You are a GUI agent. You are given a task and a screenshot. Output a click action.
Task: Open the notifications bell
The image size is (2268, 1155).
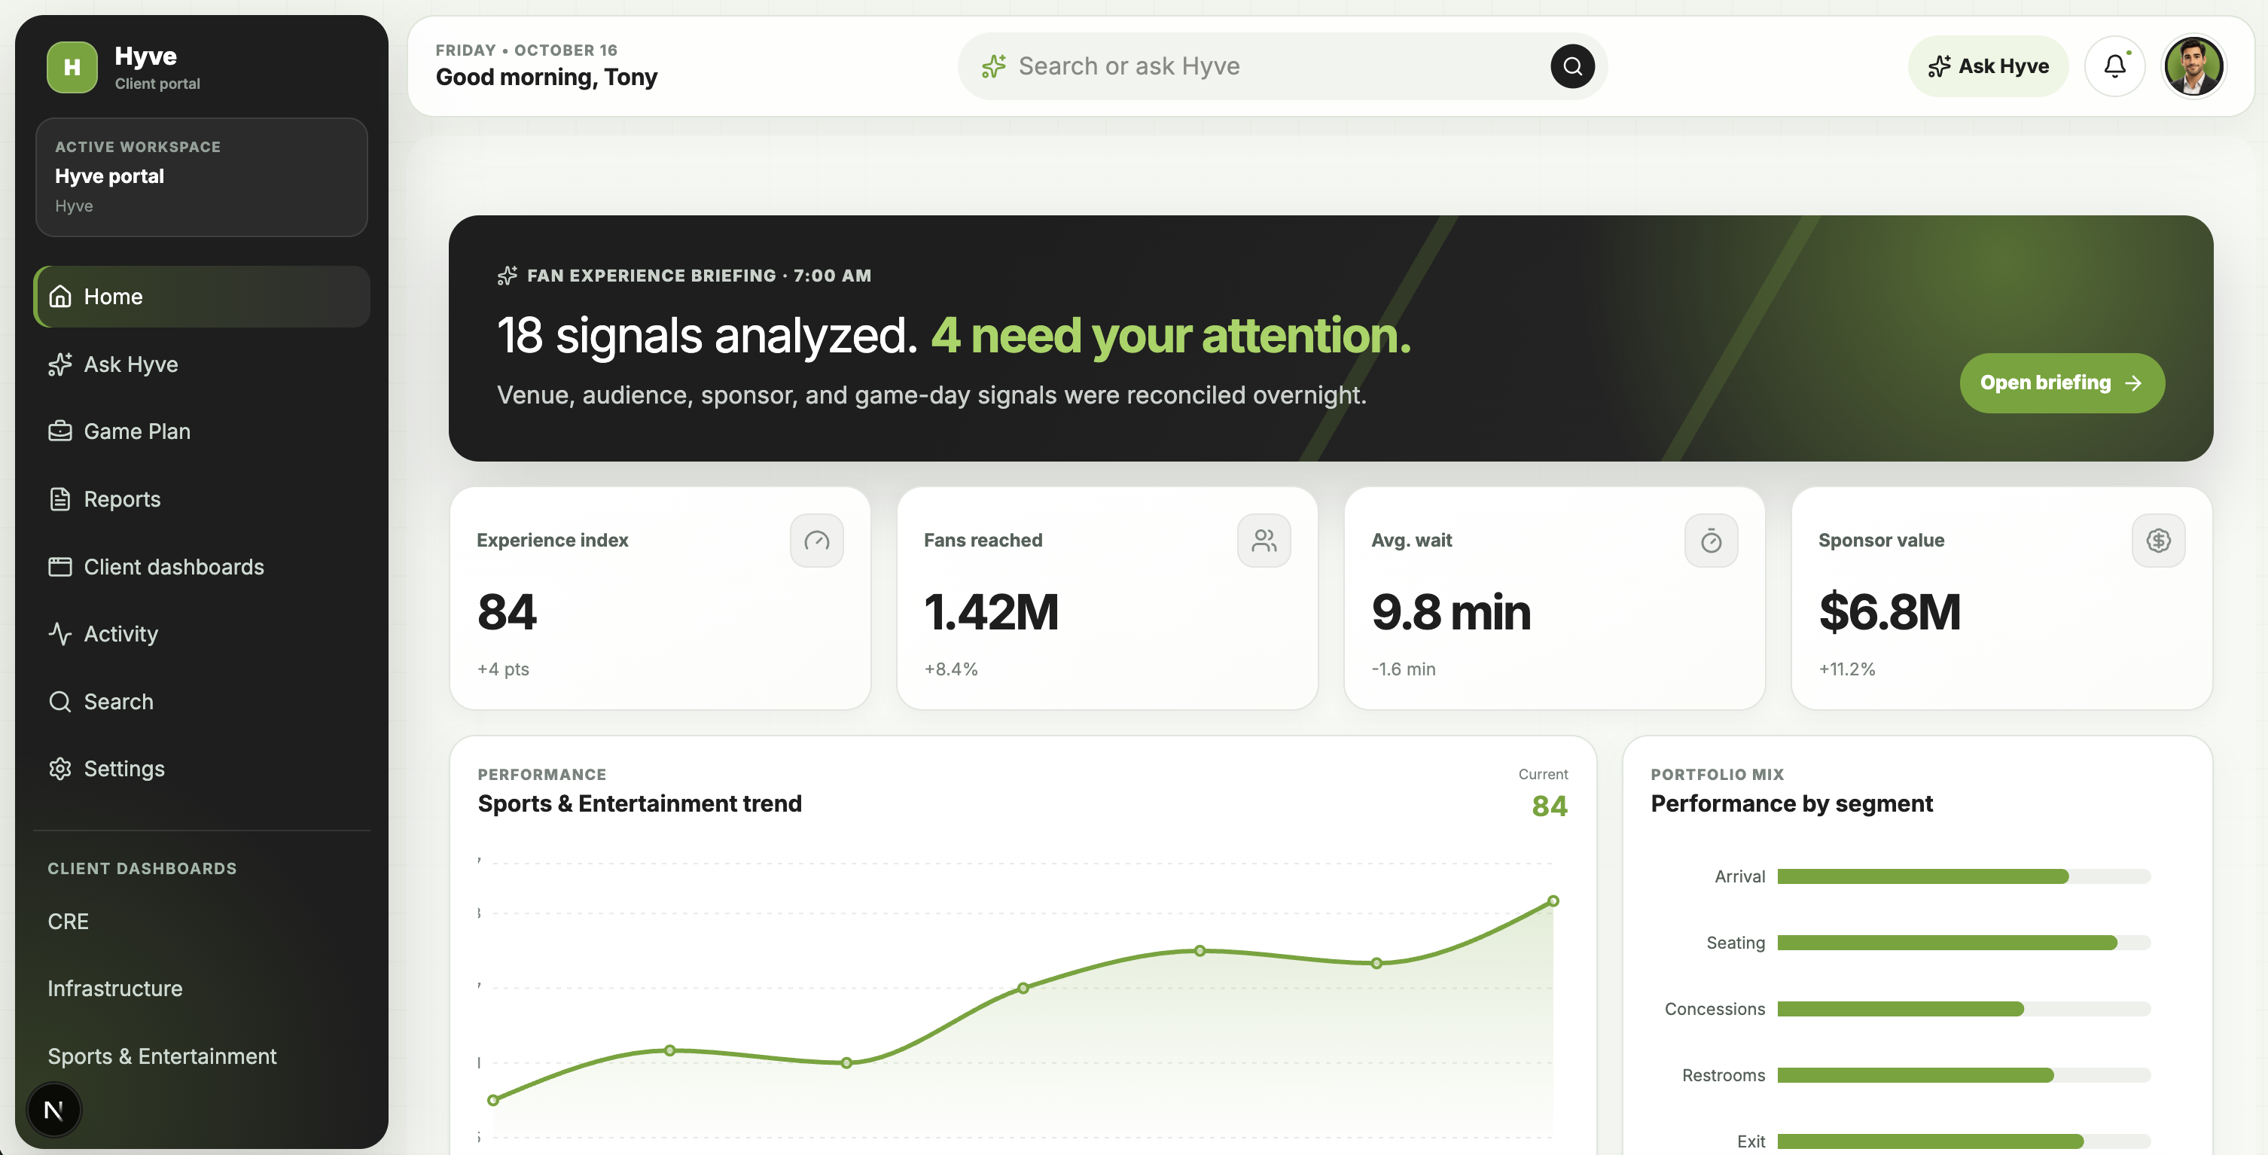2115,66
